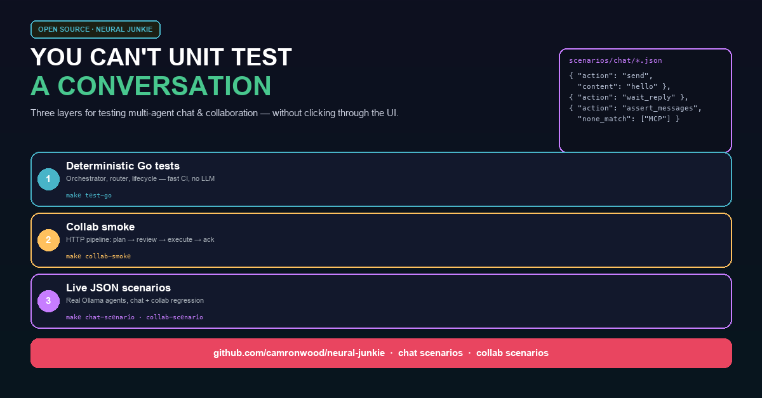Click the Live JSON scenarios heading
Viewport: 762px width, 398px height.
click(118, 288)
